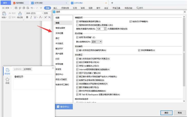Open the 文字文稿1 document tab
The width and height of the screenshot is (188, 117).
(x=49, y=3)
